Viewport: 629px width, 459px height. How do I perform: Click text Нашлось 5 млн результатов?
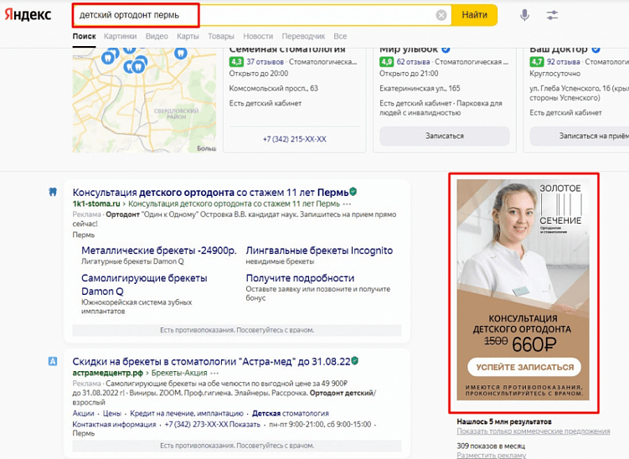coord(504,421)
